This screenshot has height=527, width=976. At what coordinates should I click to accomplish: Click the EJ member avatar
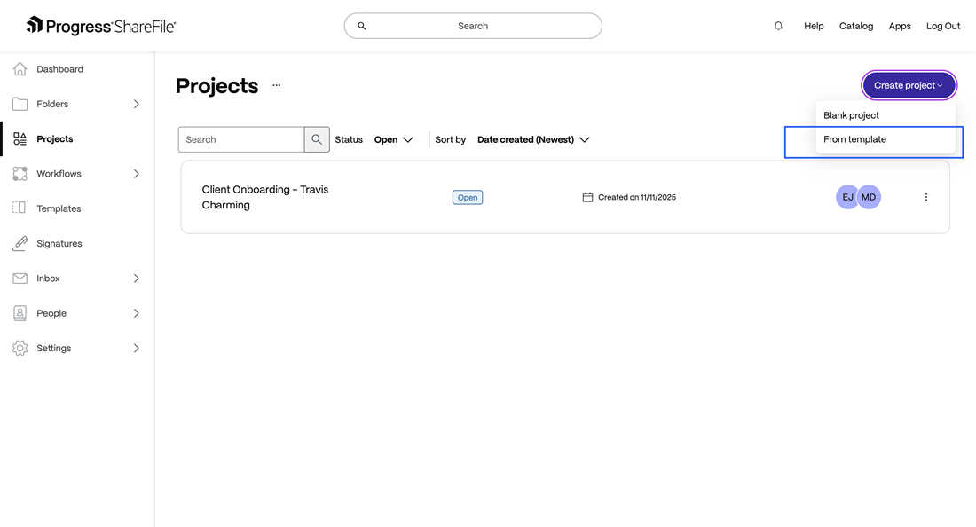coord(846,197)
